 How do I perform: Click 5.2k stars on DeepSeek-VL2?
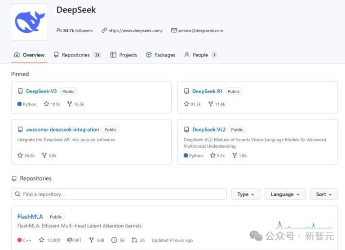[221, 156]
